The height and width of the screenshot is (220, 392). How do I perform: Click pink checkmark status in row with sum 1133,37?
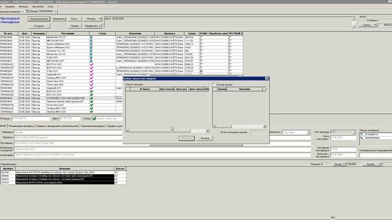click(x=91, y=71)
